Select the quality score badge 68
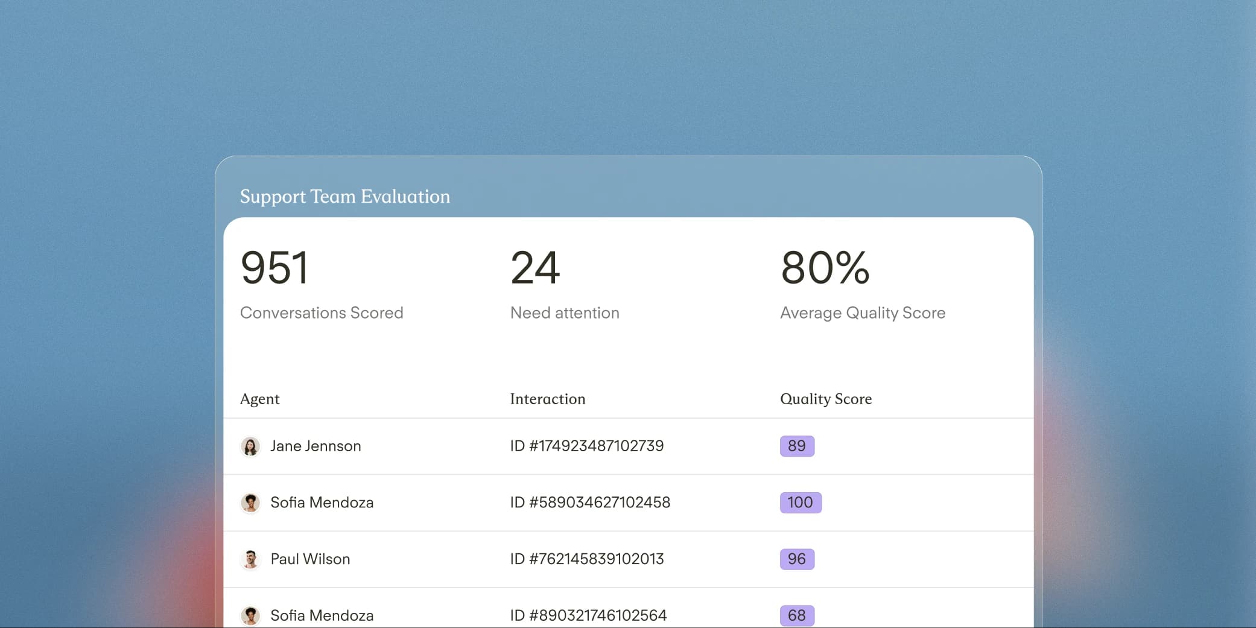The width and height of the screenshot is (1256, 628). 797,615
